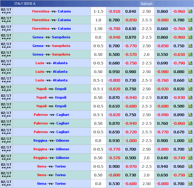Show chart icon for Siena-Torino 0-0.5 handicap row
The height and width of the screenshot is (188, 194).
click(x=190, y=167)
